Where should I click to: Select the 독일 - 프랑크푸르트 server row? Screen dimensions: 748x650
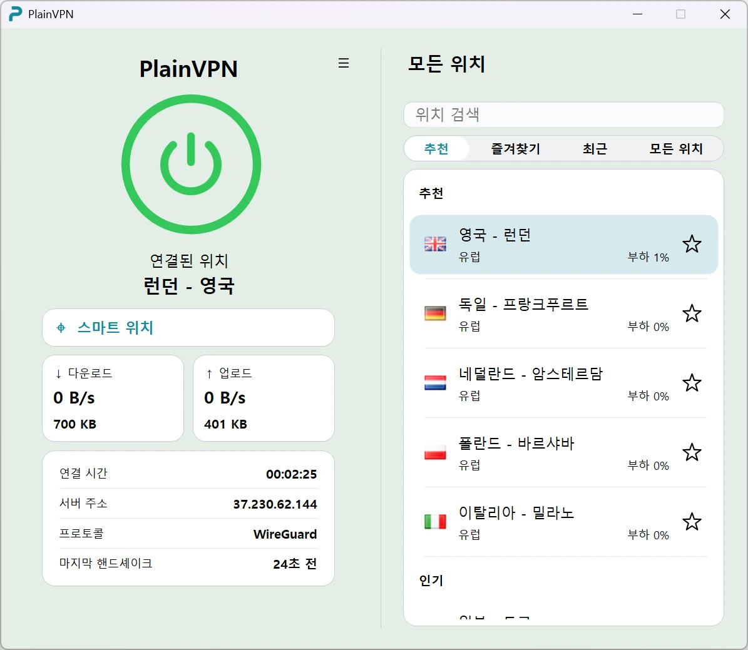click(564, 314)
